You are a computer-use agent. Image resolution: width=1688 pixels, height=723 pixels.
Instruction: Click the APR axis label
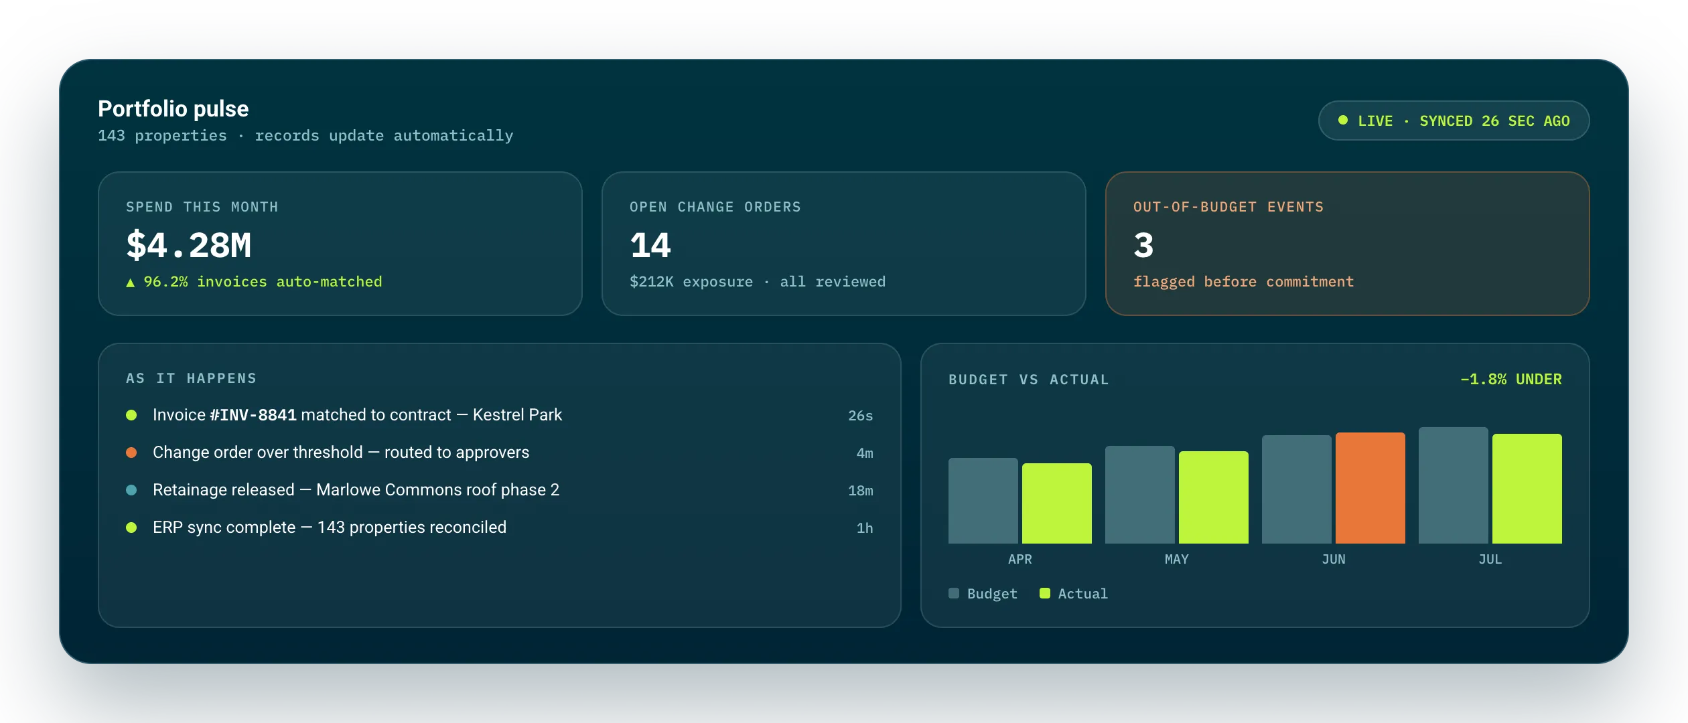click(1020, 559)
